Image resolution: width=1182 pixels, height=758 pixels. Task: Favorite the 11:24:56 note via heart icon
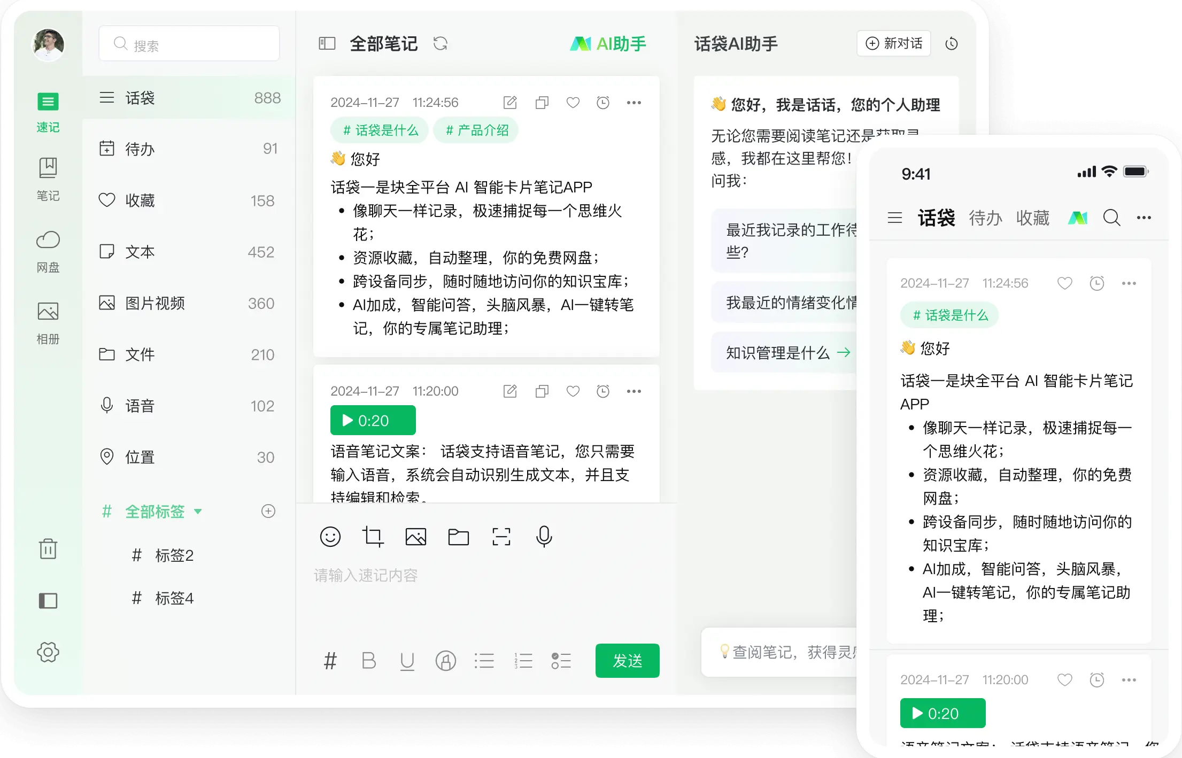(x=573, y=102)
